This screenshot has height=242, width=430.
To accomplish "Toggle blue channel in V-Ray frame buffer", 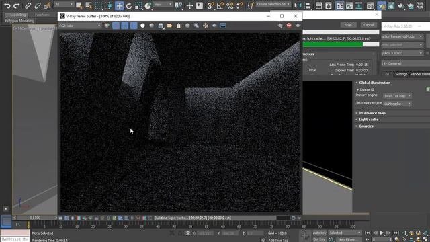I will (x=134, y=26).
